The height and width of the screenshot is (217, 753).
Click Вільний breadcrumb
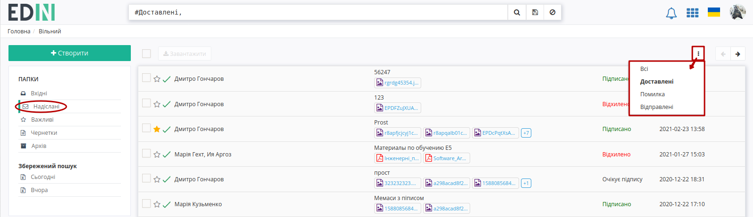pyautogui.click(x=50, y=31)
